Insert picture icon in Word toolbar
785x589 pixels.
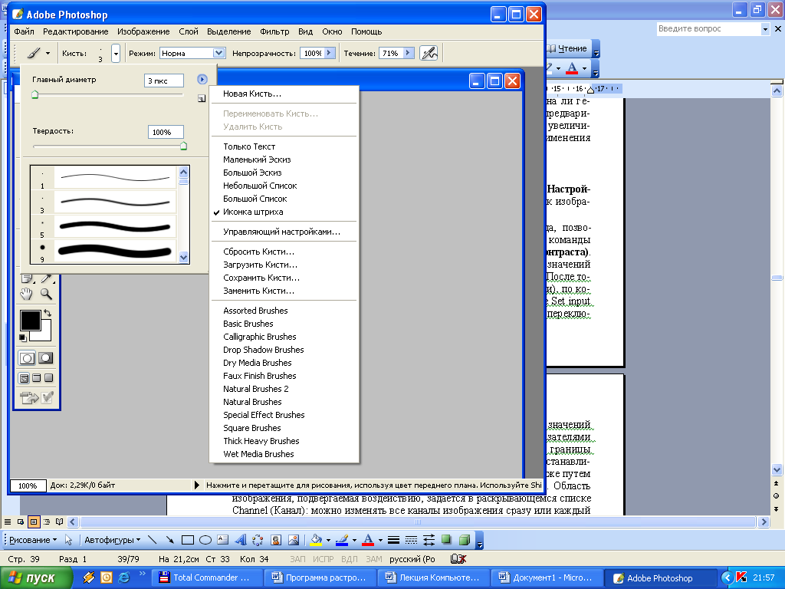coord(294,540)
